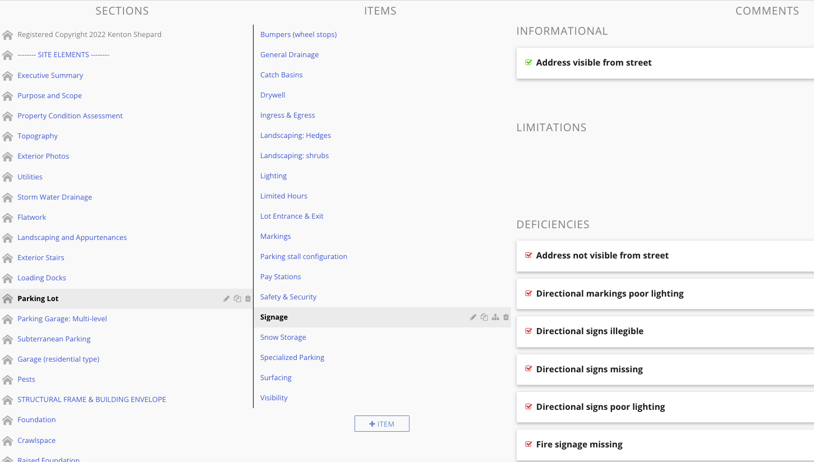Select the Markings item
814x462 pixels.
click(275, 237)
